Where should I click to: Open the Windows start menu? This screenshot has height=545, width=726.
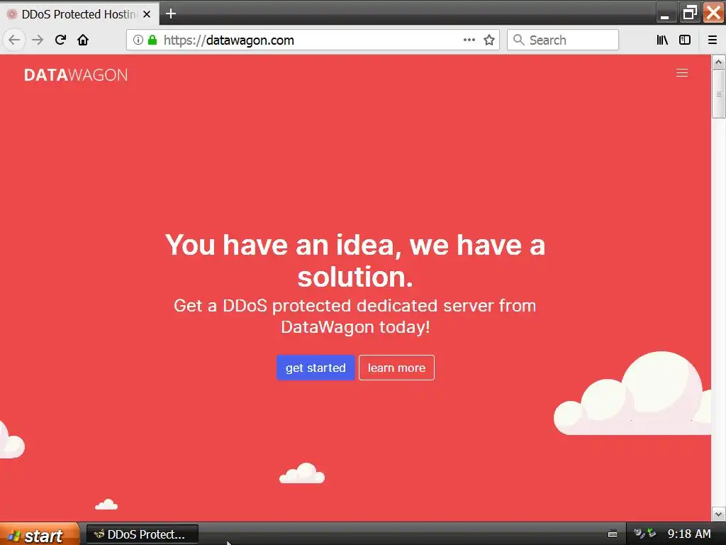pyautogui.click(x=40, y=534)
